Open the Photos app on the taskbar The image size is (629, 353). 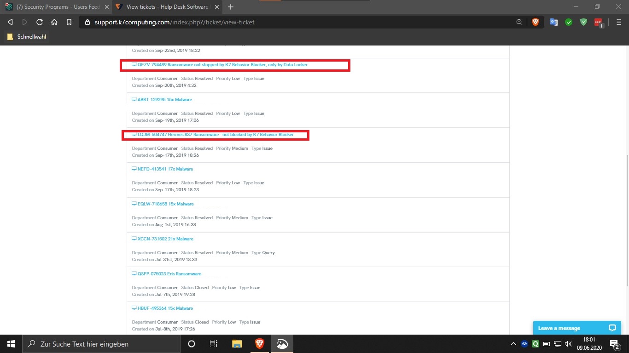(282, 344)
